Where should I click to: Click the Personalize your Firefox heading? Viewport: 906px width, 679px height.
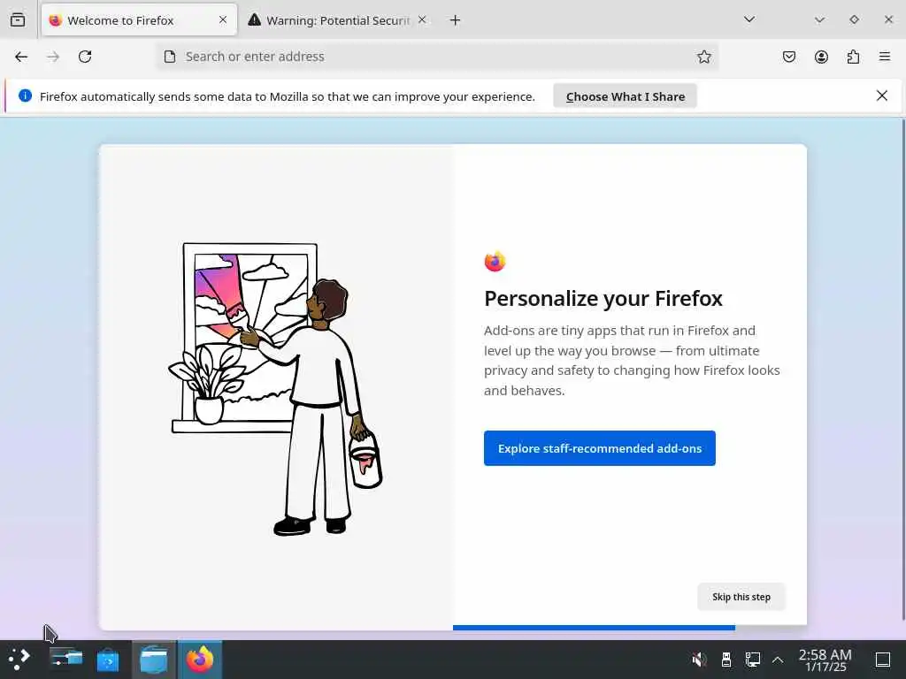coord(603,299)
